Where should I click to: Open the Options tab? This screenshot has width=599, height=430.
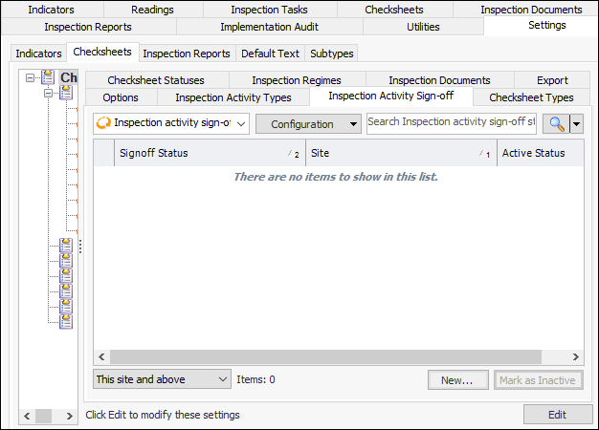click(x=121, y=97)
